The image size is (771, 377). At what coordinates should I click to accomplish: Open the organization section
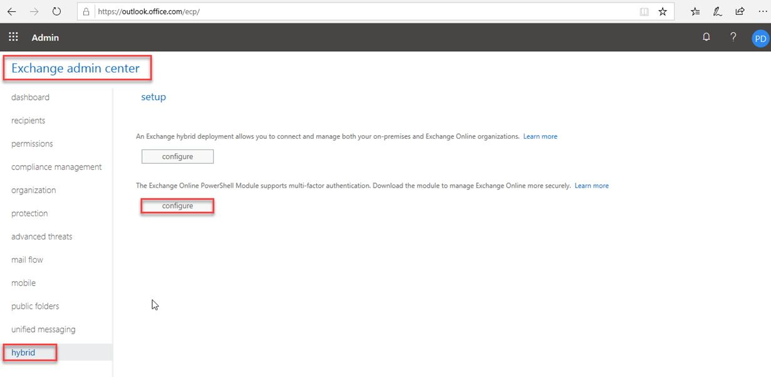33,190
